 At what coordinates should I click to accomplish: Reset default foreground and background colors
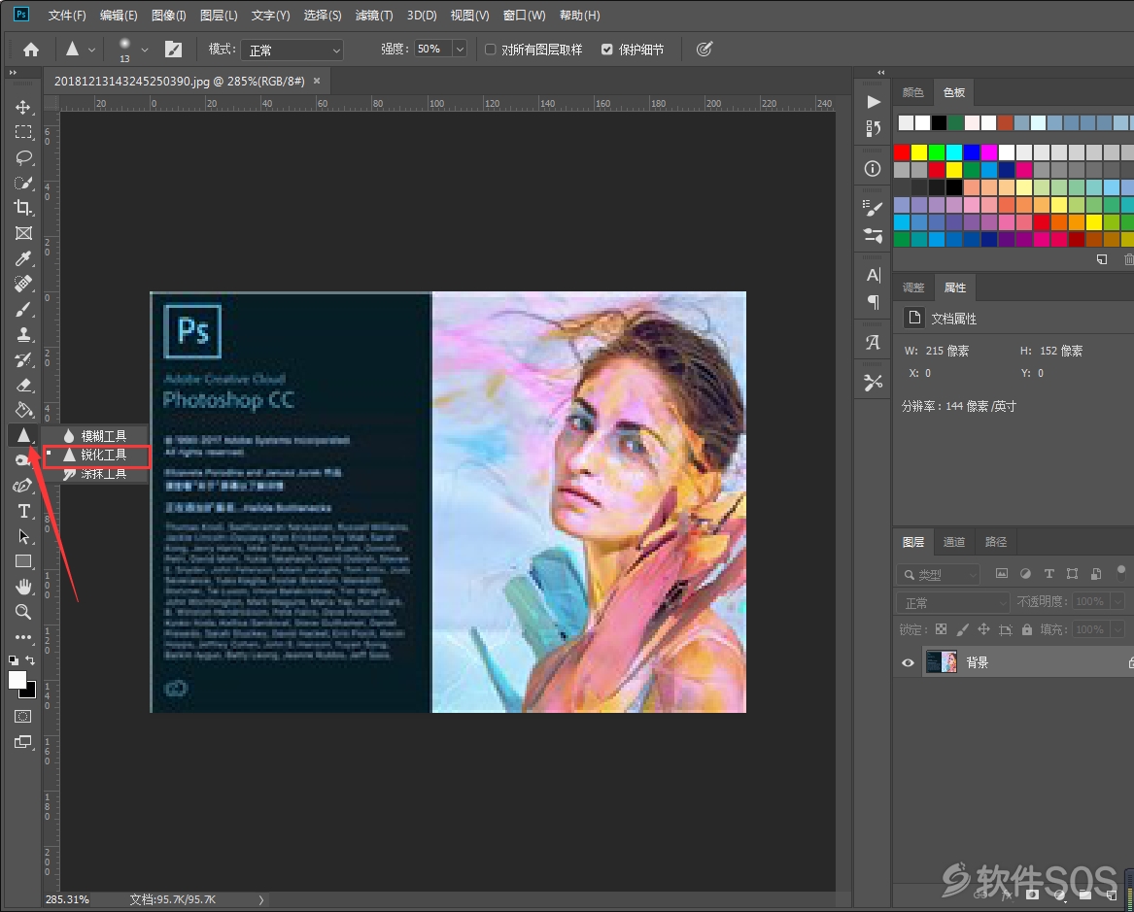pyautogui.click(x=13, y=659)
